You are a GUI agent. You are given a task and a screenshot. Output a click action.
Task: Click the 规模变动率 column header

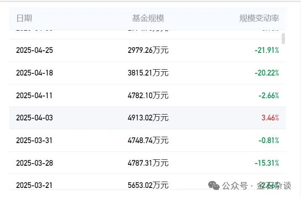pyautogui.click(x=259, y=18)
